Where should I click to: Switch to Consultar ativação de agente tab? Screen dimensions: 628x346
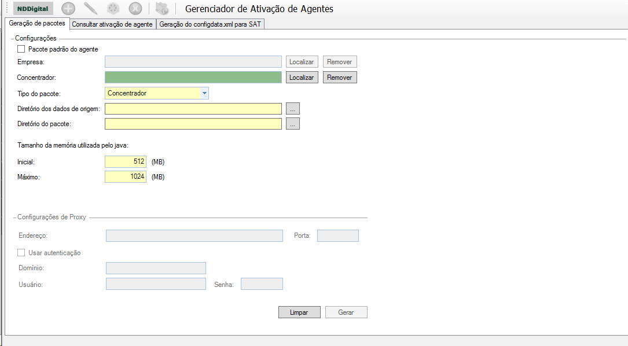tap(112, 24)
